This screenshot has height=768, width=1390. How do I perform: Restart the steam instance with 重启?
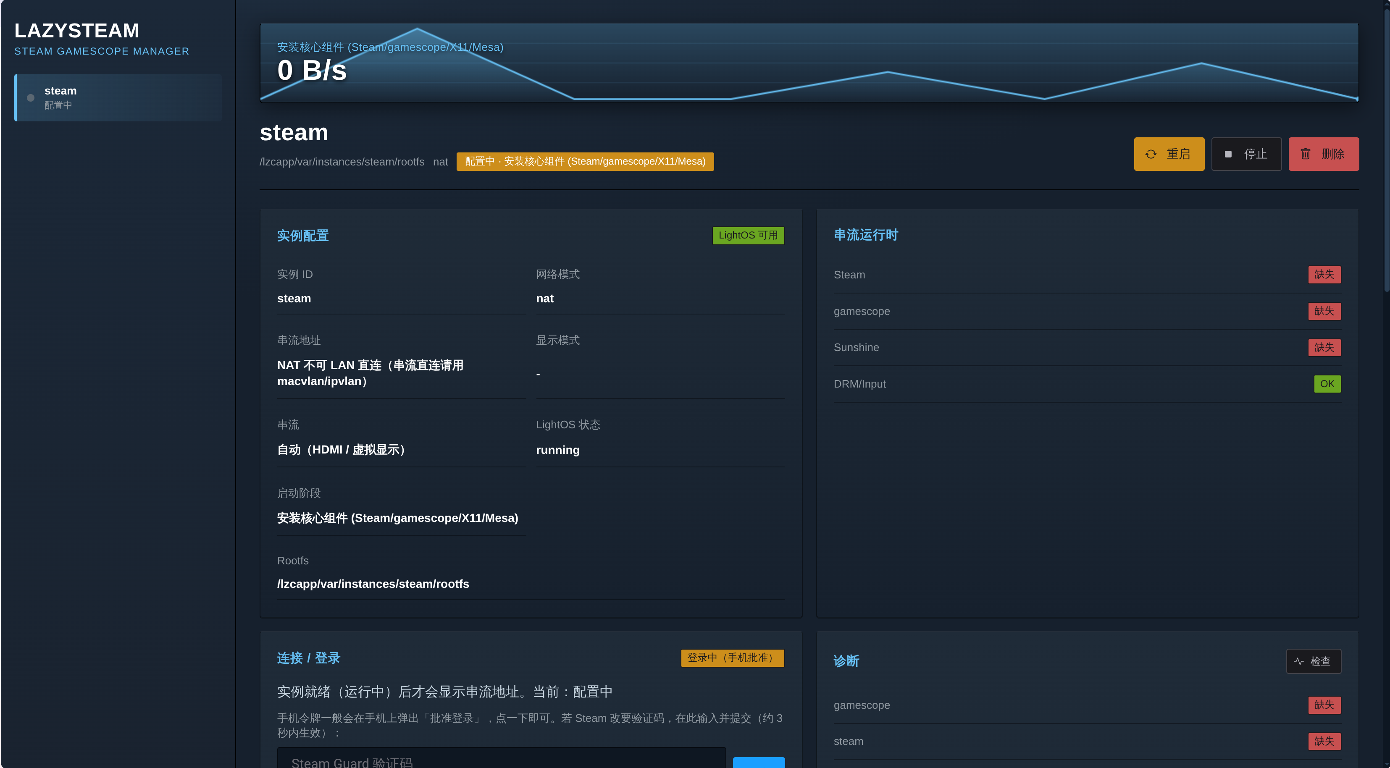coord(1169,154)
